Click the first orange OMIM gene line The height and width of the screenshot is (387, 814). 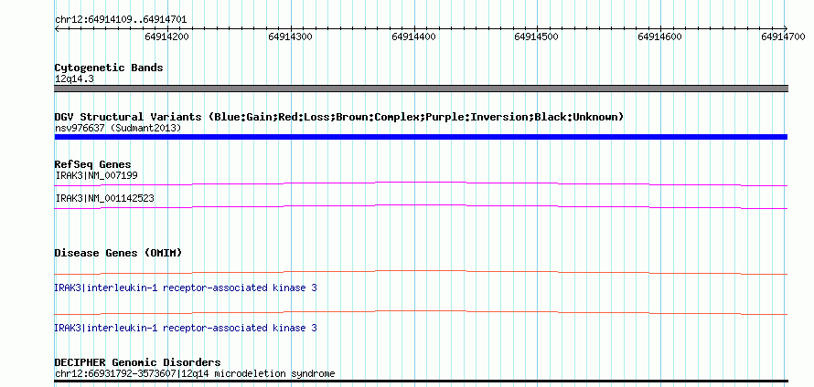(421, 272)
